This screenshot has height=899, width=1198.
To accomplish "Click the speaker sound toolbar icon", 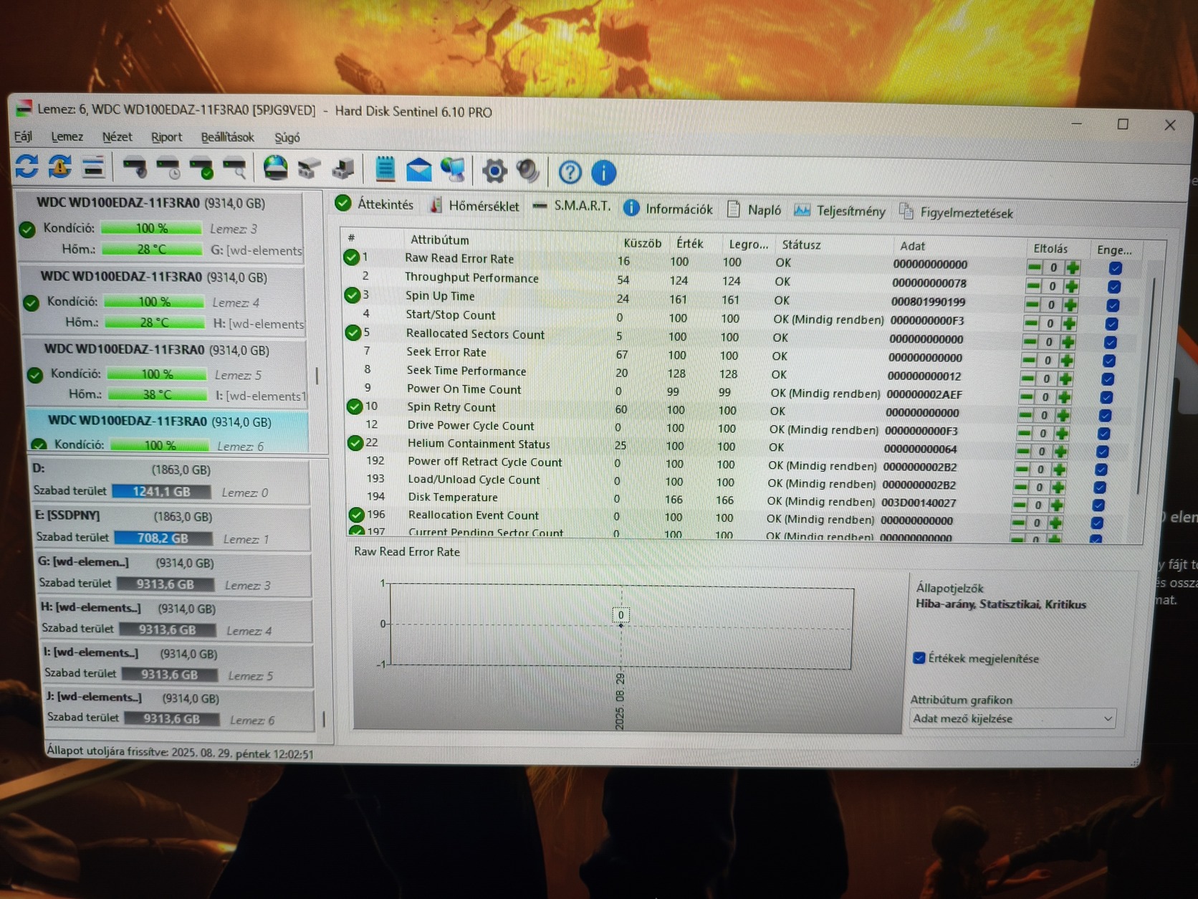I will pyautogui.click(x=528, y=171).
